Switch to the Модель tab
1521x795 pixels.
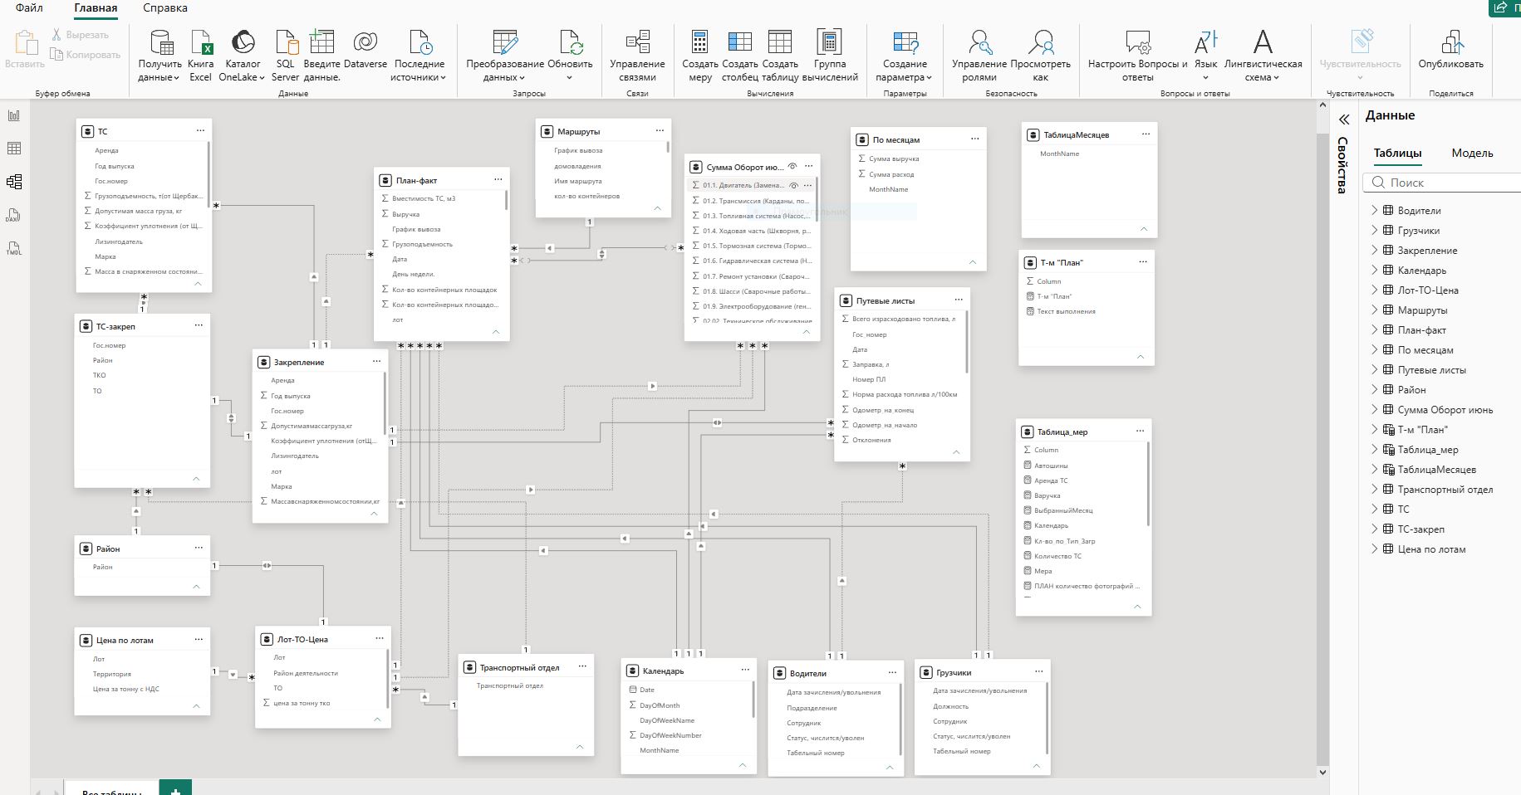coord(1472,153)
